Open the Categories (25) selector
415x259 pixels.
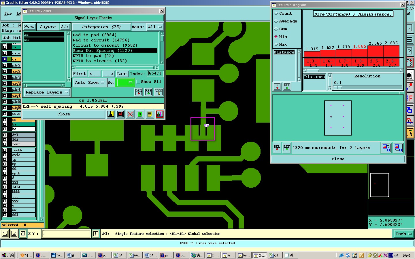101,27
